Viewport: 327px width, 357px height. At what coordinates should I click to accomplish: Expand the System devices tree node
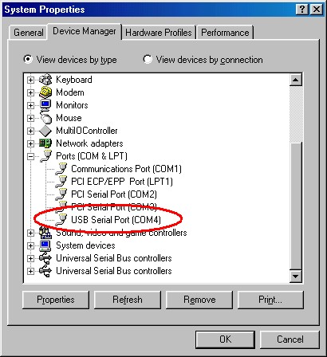point(30,245)
